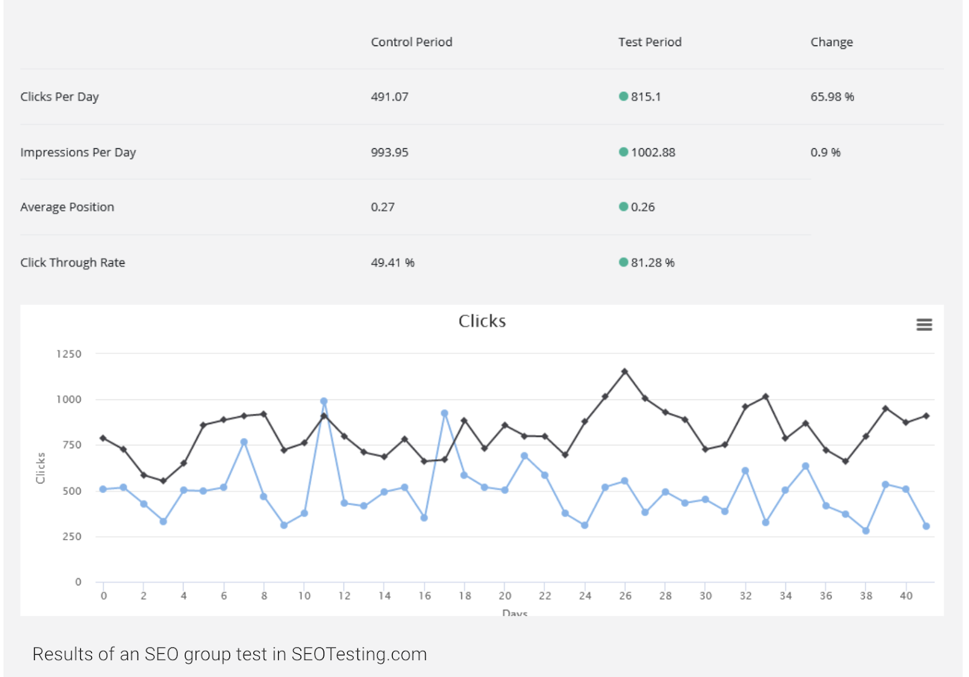Click the 1000 y-axis label

click(x=68, y=399)
